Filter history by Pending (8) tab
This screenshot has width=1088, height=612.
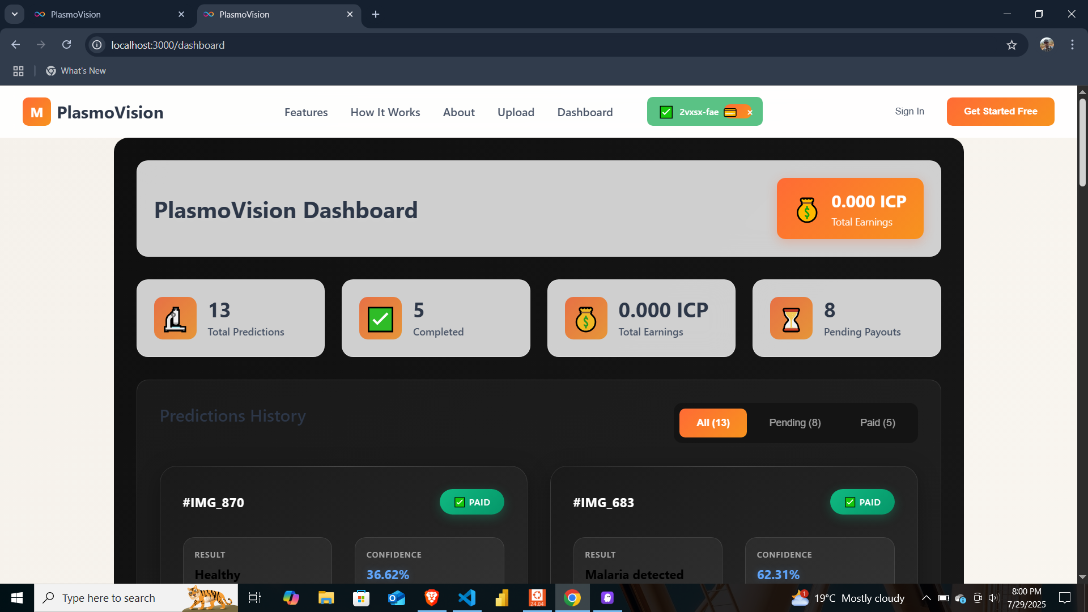794,423
